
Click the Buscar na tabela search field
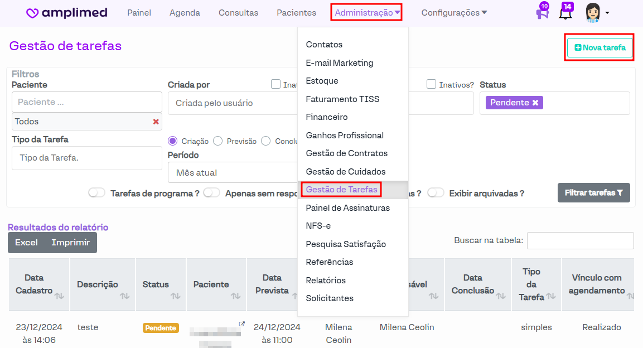click(580, 240)
